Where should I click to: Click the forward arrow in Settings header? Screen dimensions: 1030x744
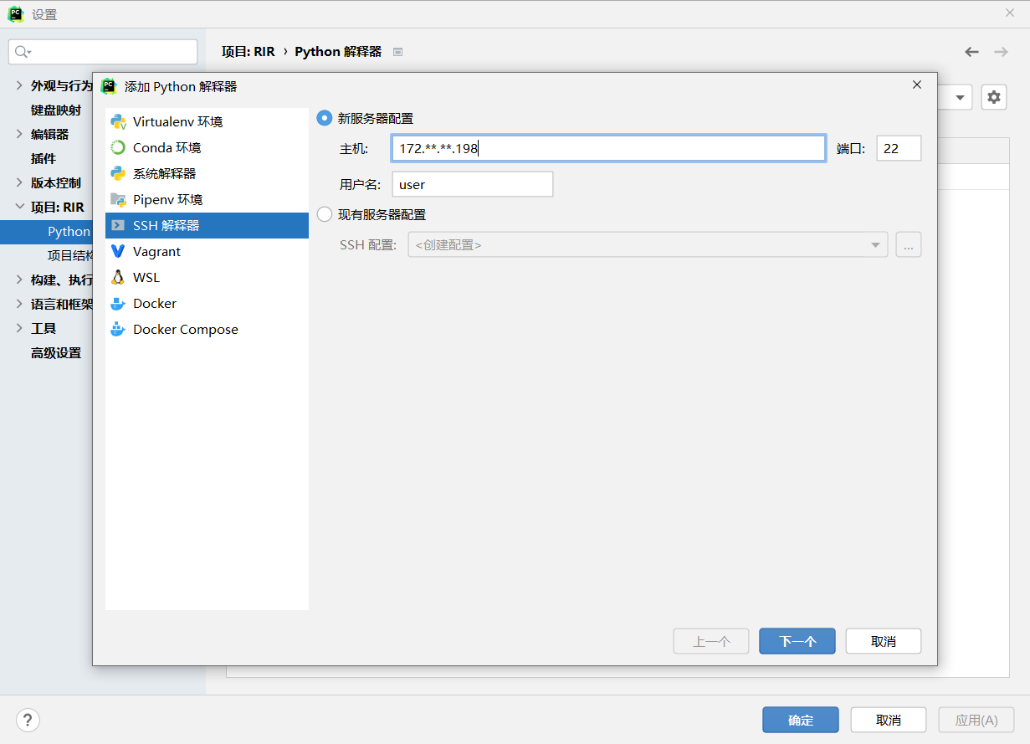pyautogui.click(x=1001, y=52)
